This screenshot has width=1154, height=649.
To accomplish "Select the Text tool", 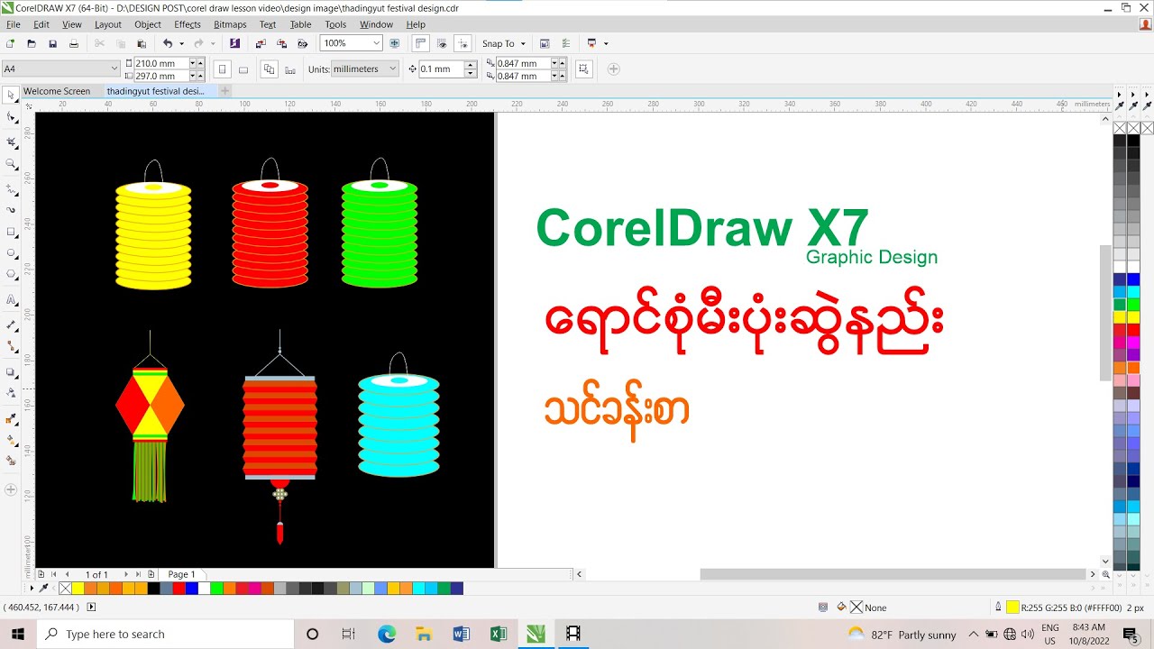I will [x=11, y=299].
